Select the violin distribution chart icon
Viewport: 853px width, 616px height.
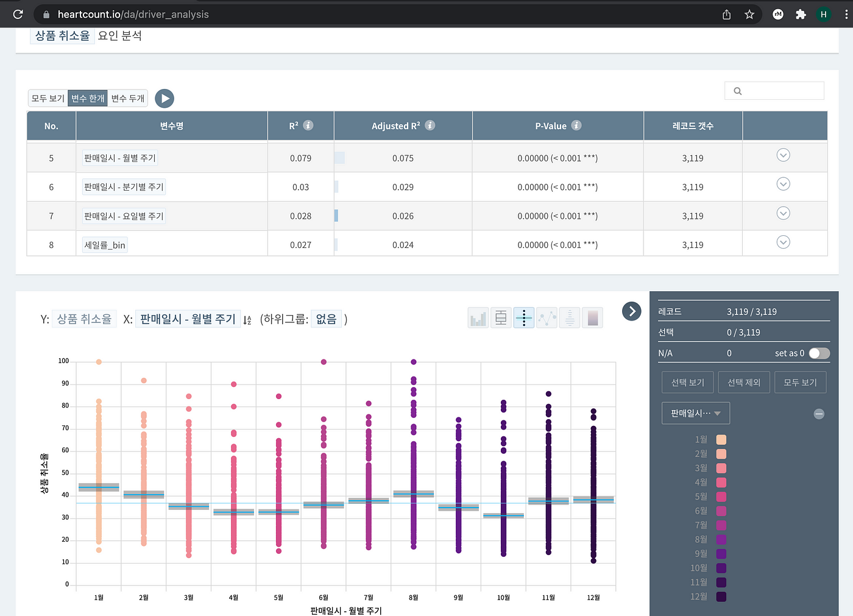[570, 318]
